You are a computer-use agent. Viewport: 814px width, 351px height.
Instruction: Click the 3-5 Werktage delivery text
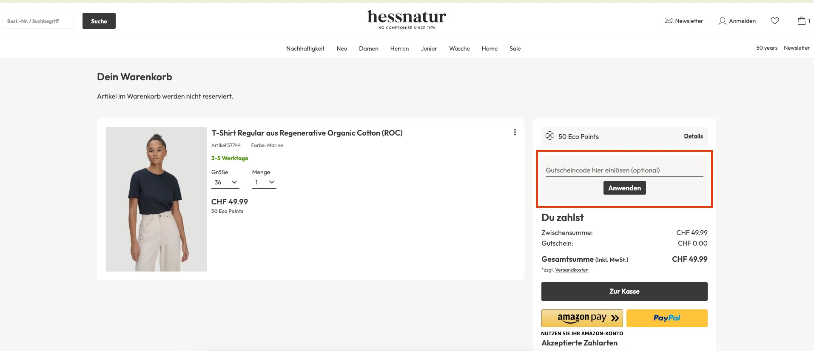[x=230, y=158]
